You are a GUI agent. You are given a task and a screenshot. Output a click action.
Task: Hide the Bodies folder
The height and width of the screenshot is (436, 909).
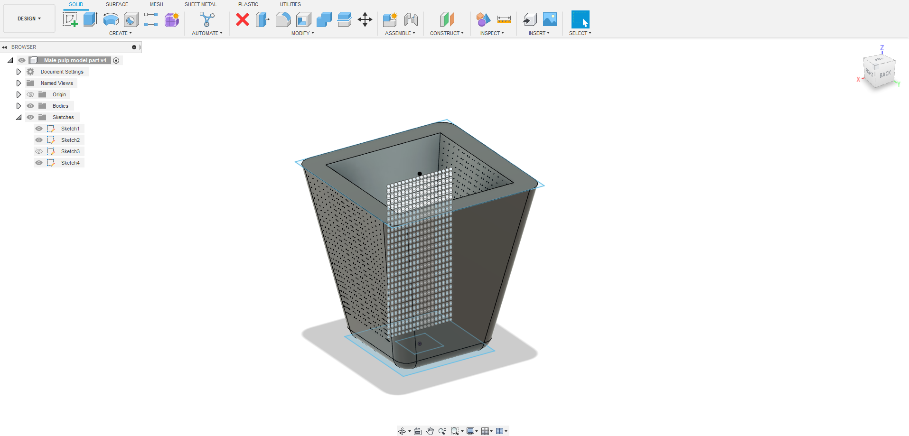pyautogui.click(x=30, y=106)
